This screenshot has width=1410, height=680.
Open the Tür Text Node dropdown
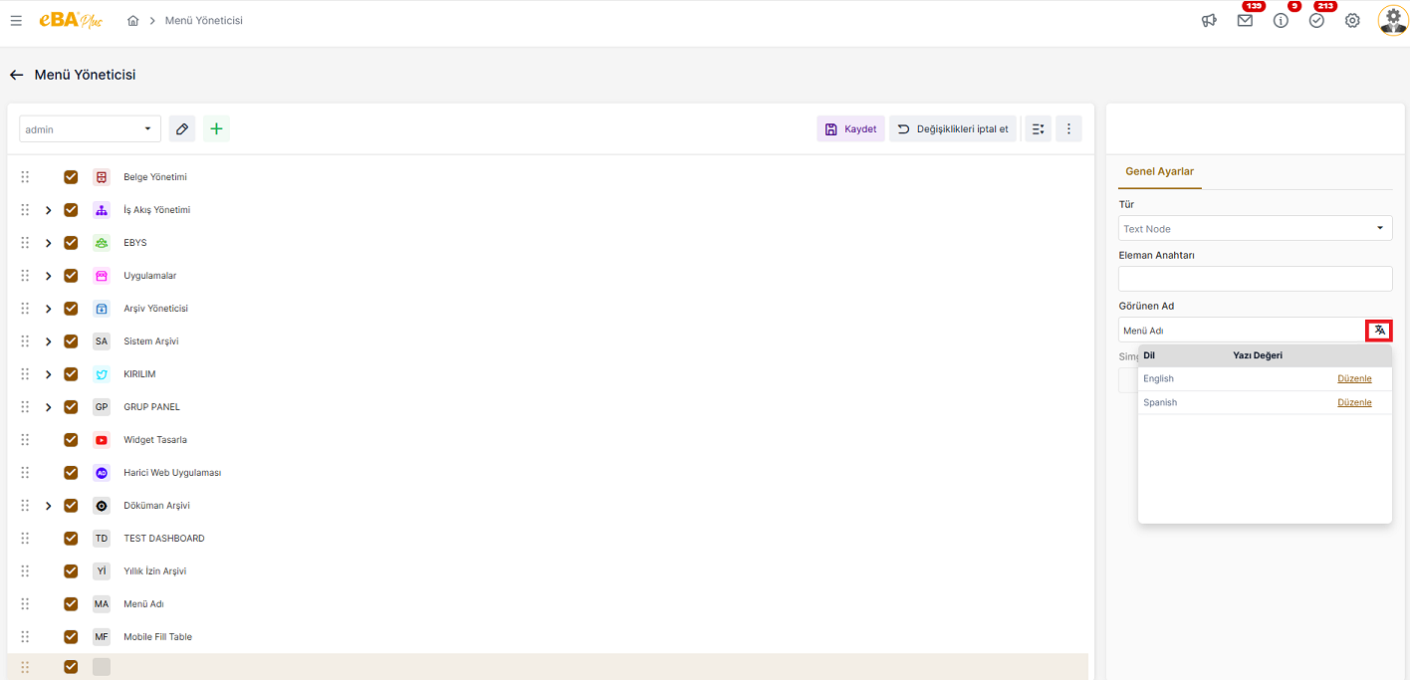tap(1255, 228)
